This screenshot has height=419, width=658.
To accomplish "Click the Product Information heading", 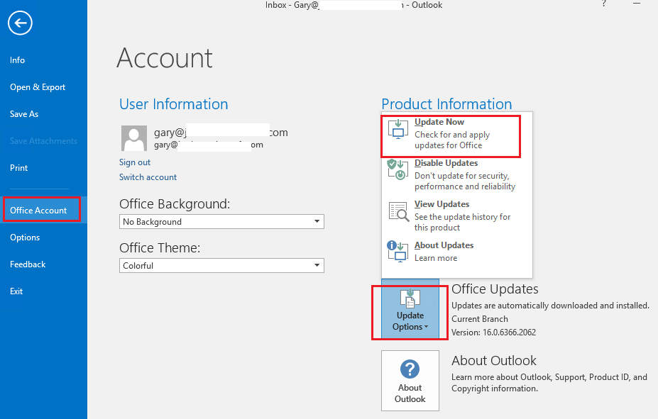I will (446, 104).
